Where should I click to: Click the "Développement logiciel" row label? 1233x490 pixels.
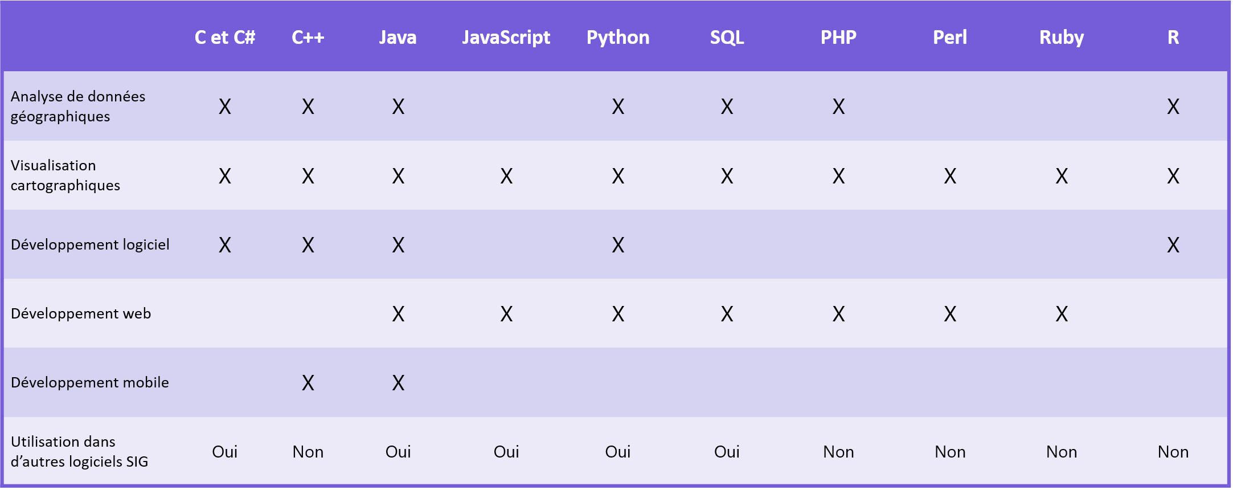pyautogui.click(x=90, y=245)
